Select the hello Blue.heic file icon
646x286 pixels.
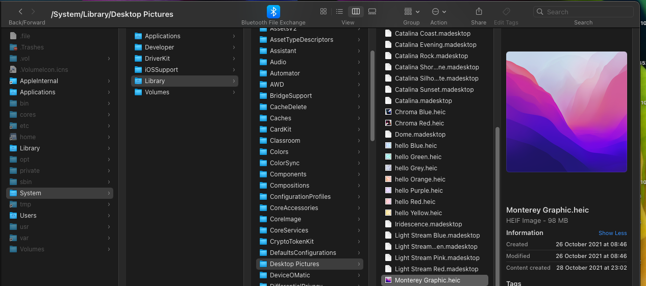click(x=388, y=146)
